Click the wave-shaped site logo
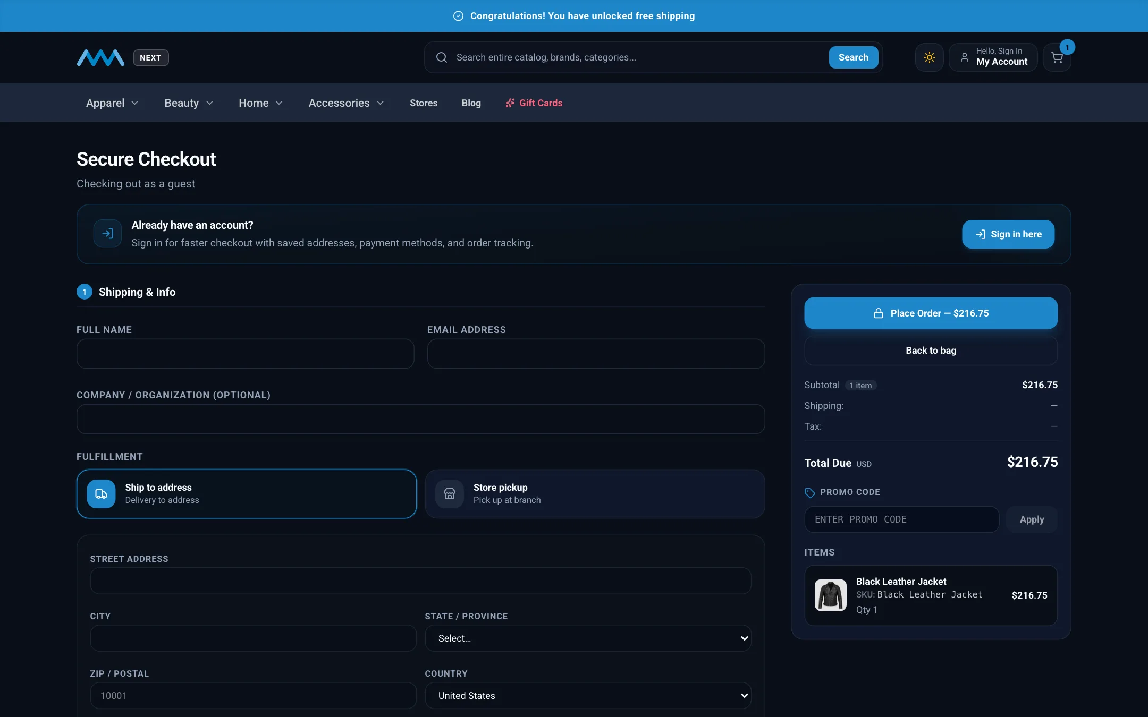 tap(100, 57)
